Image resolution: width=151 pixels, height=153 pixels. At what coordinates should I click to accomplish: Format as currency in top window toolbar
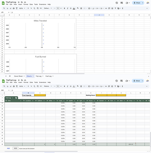28,8
